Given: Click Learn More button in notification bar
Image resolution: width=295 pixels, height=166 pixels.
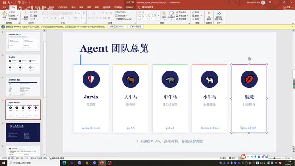Looking at the screenshot, I should pyautogui.click(x=136, y=27).
